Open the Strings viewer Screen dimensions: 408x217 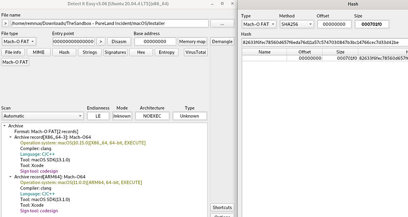[x=90, y=52]
